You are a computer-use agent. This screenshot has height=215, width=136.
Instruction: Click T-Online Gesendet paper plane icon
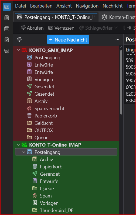(x=35, y=174)
